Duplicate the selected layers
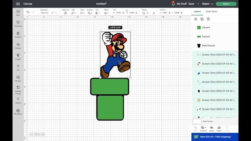 point(202,19)
